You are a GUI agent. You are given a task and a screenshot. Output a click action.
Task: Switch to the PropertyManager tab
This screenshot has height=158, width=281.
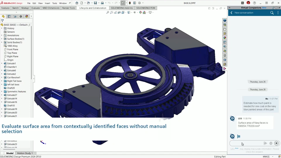click(x=9, y=16)
